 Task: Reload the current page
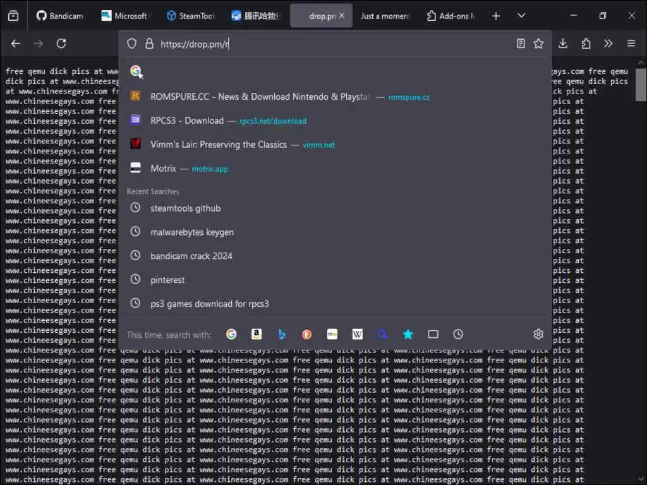(61, 44)
